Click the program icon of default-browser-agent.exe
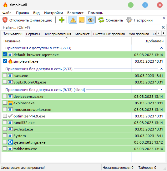 tap(10, 55)
